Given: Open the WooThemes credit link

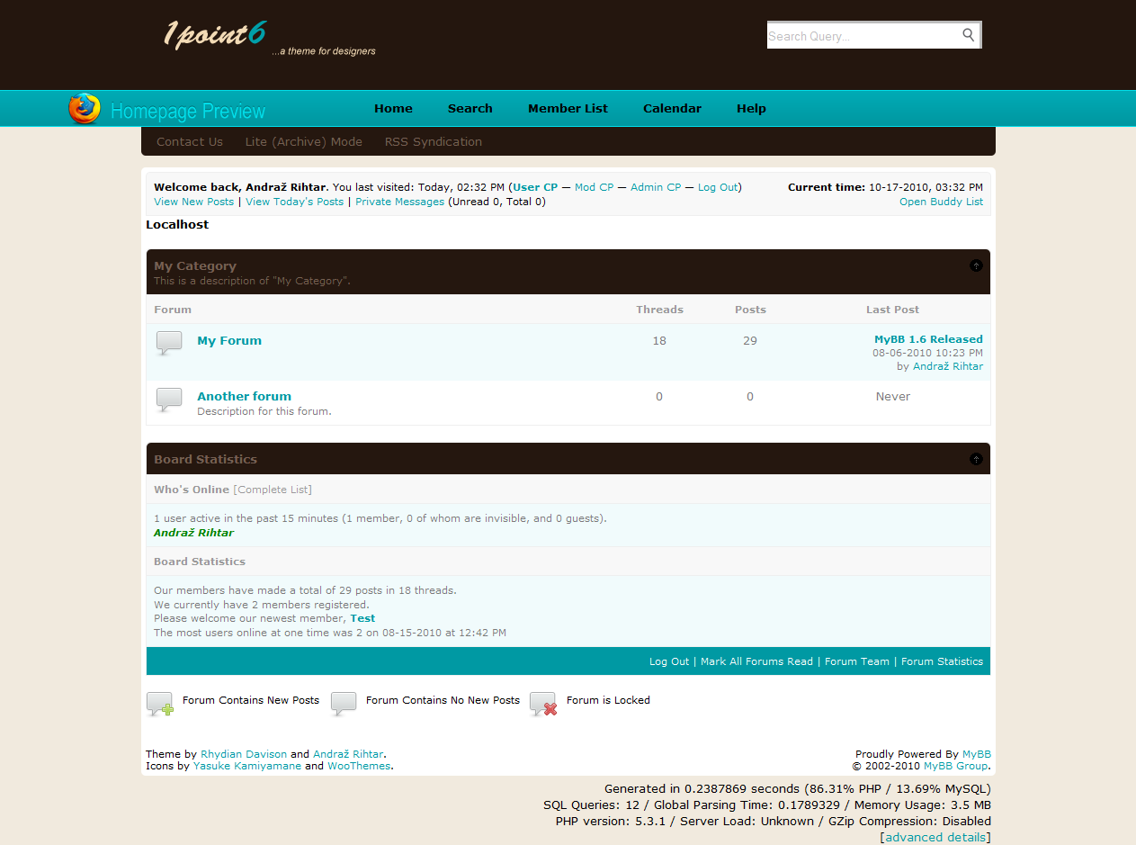Looking at the screenshot, I should pos(359,766).
